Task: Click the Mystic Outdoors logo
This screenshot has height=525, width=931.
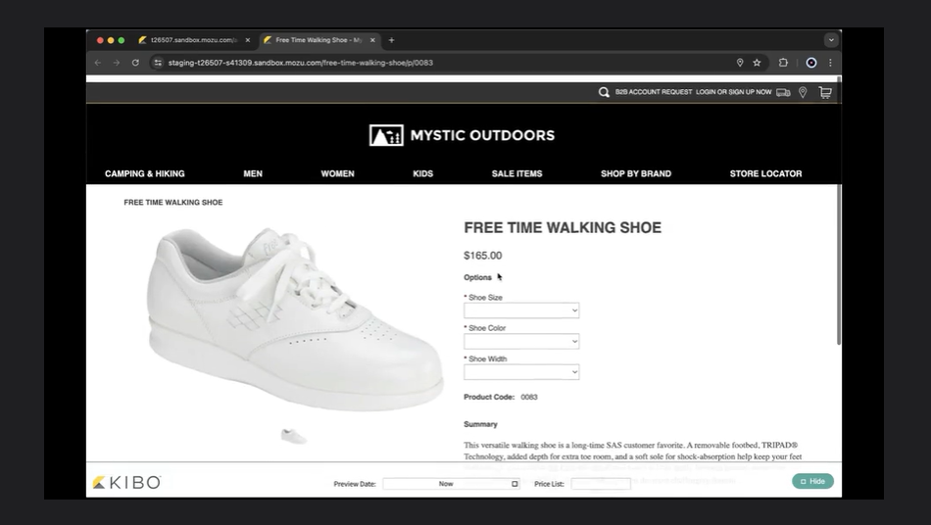Action: point(462,135)
